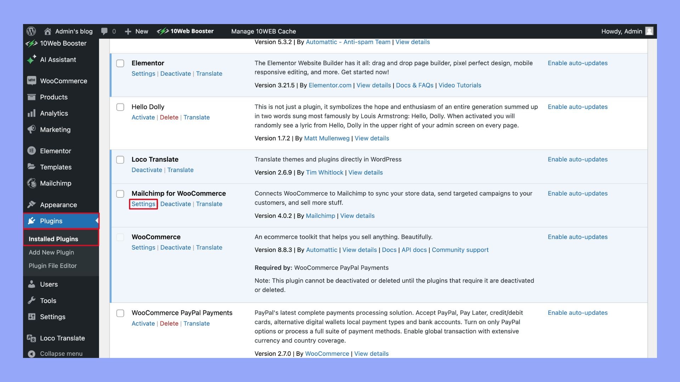Image resolution: width=680 pixels, height=382 pixels.
Task: Go to Appearance menu in sidebar
Action: pyautogui.click(x=58, y=205)
